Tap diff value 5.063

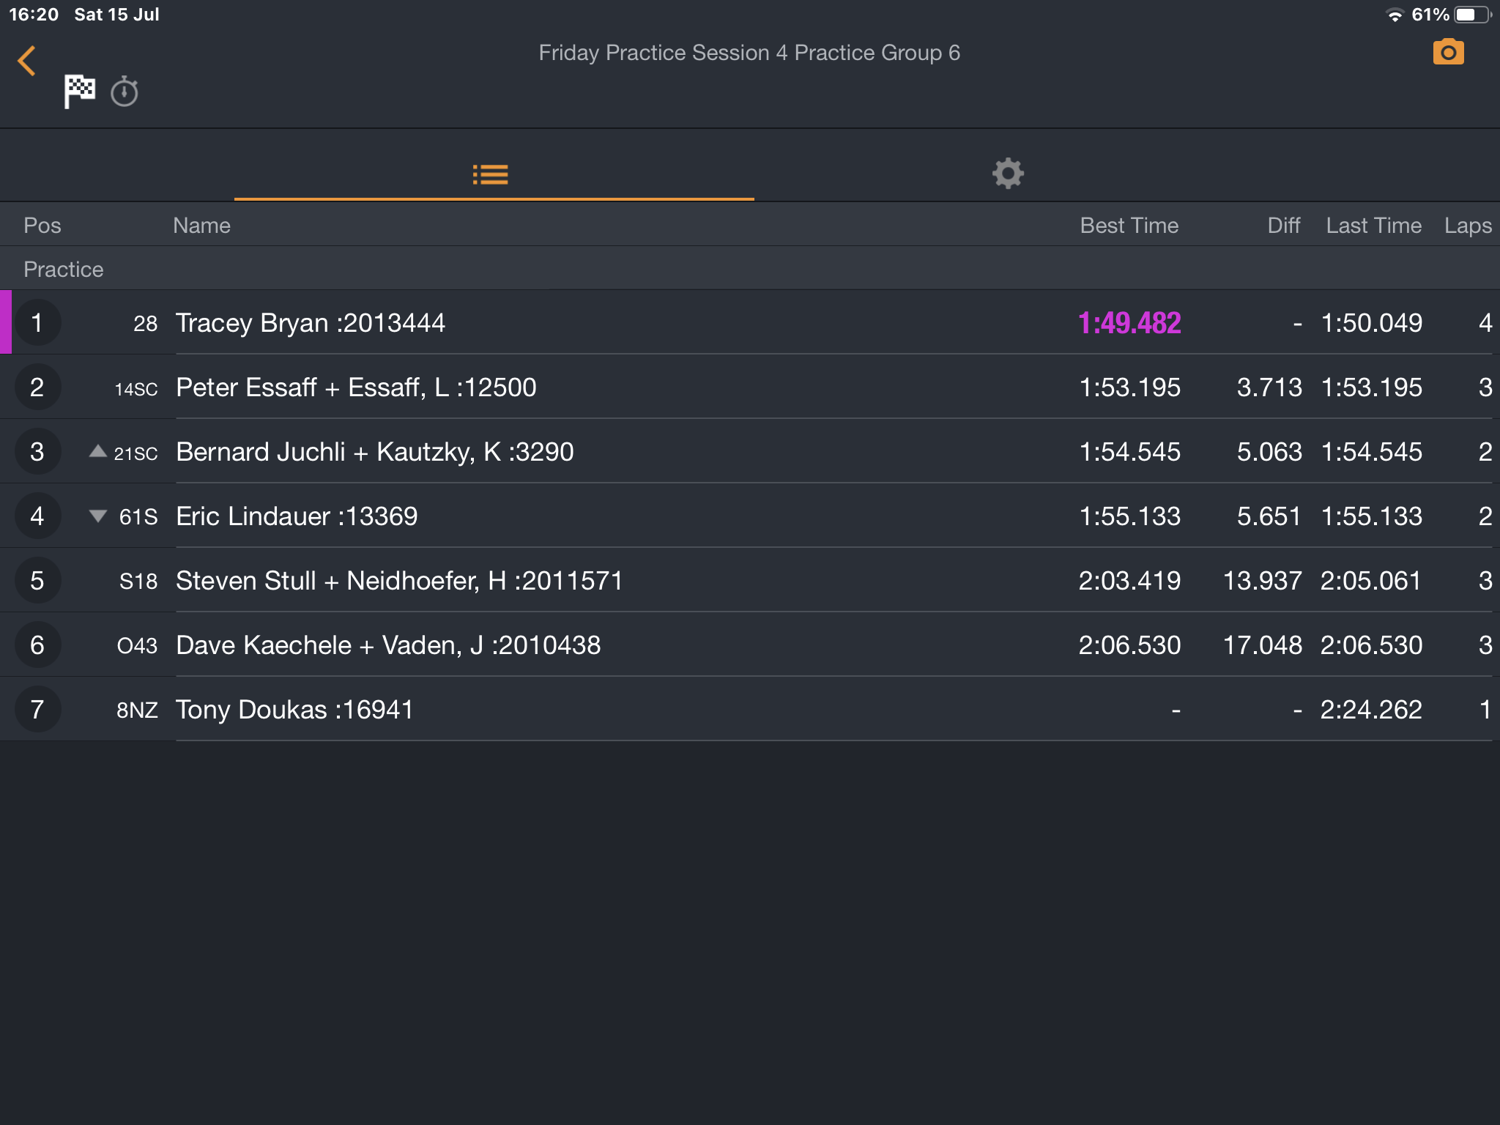(x=1269, y=452)
